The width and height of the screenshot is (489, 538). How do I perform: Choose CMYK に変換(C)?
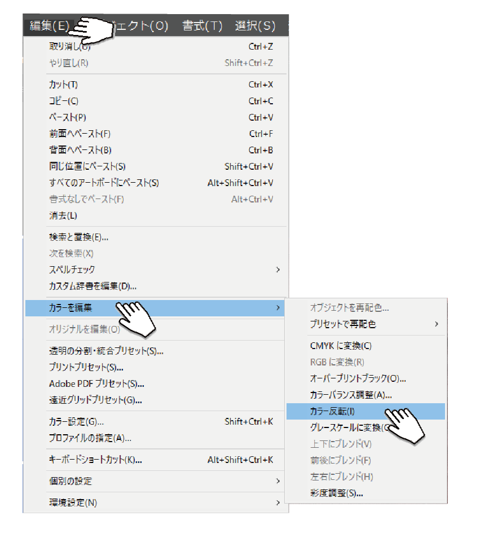(x=341, y=346)
